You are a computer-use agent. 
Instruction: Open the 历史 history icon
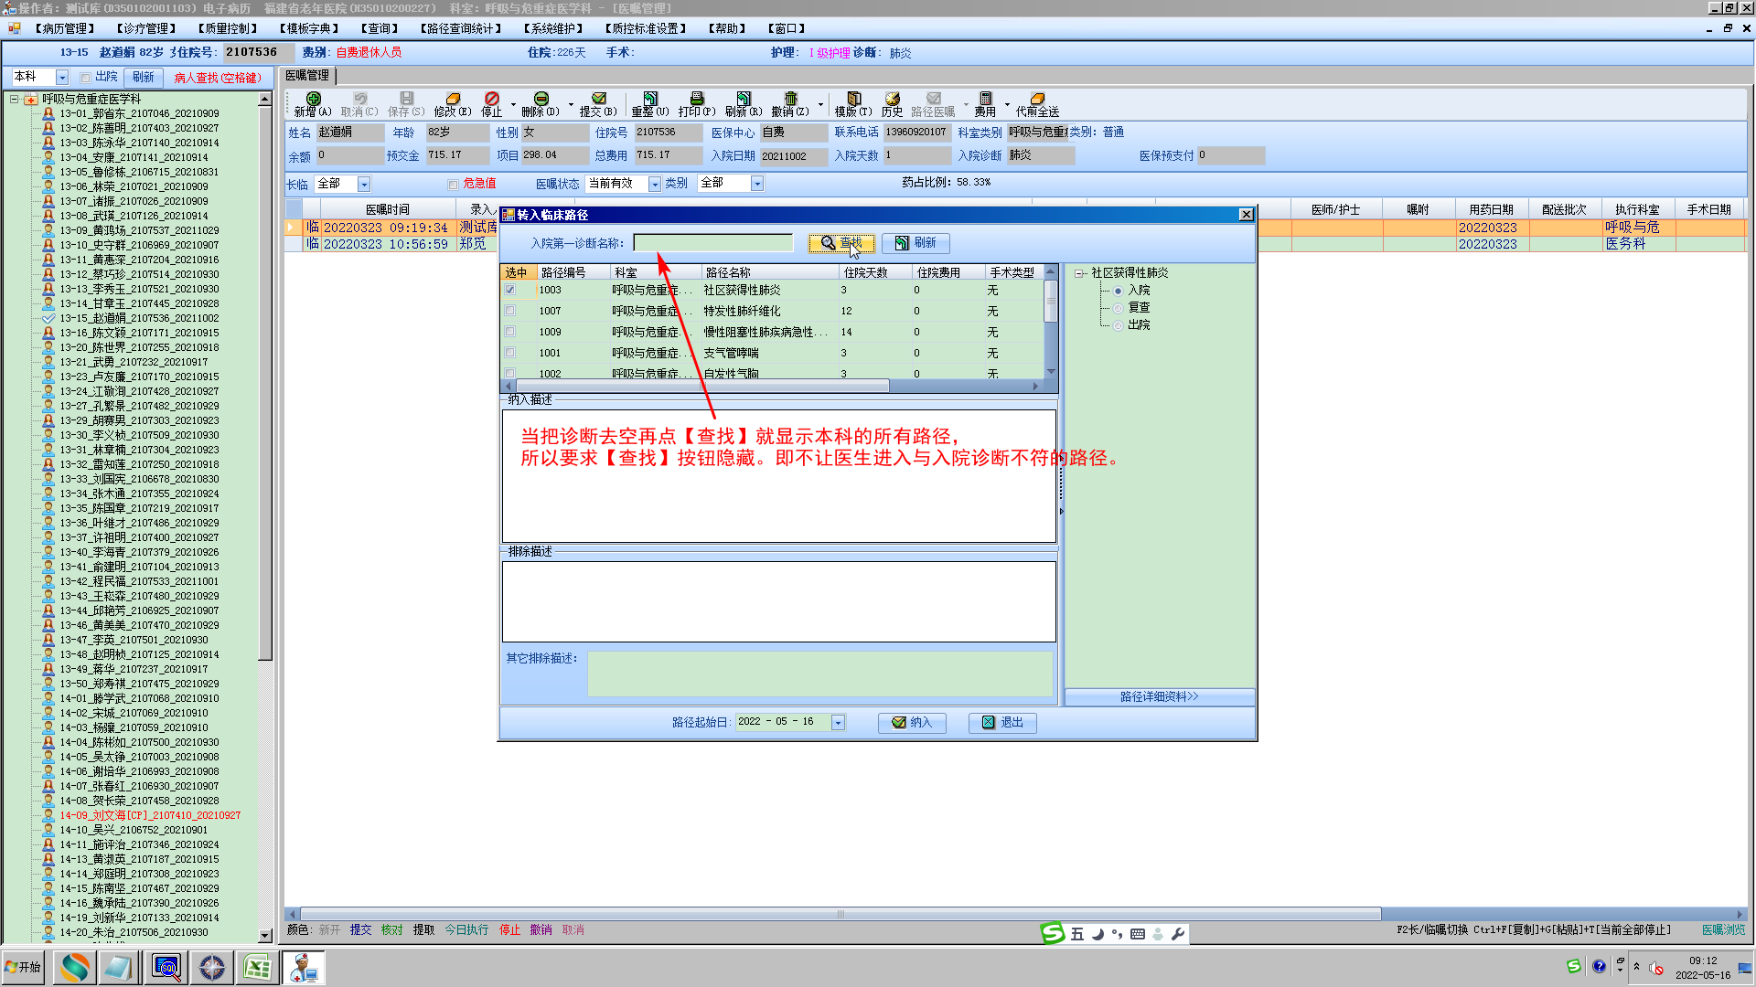[x=892, y=99]
